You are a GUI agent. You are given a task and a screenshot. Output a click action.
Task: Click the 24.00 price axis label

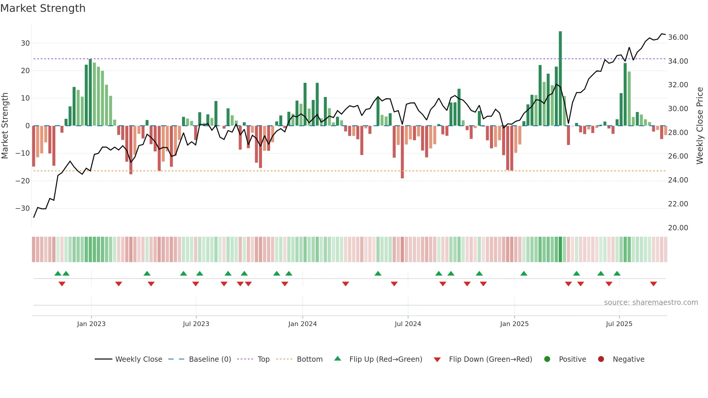click(x=678, y=180)
